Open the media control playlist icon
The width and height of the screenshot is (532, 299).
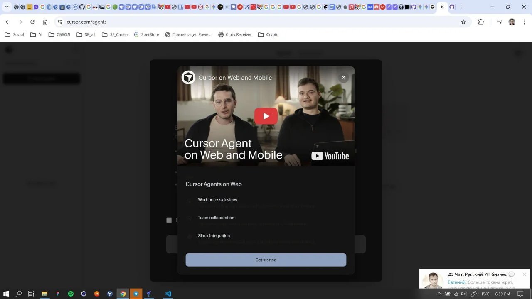tap(499, 22)
